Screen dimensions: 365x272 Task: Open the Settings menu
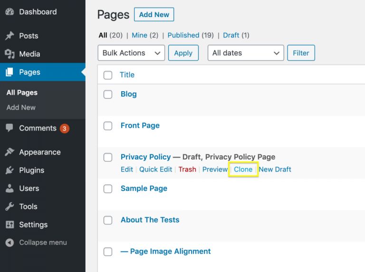33,225
